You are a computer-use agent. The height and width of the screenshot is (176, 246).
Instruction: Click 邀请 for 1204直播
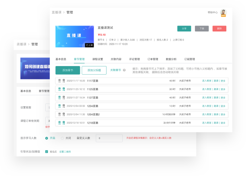216,106
